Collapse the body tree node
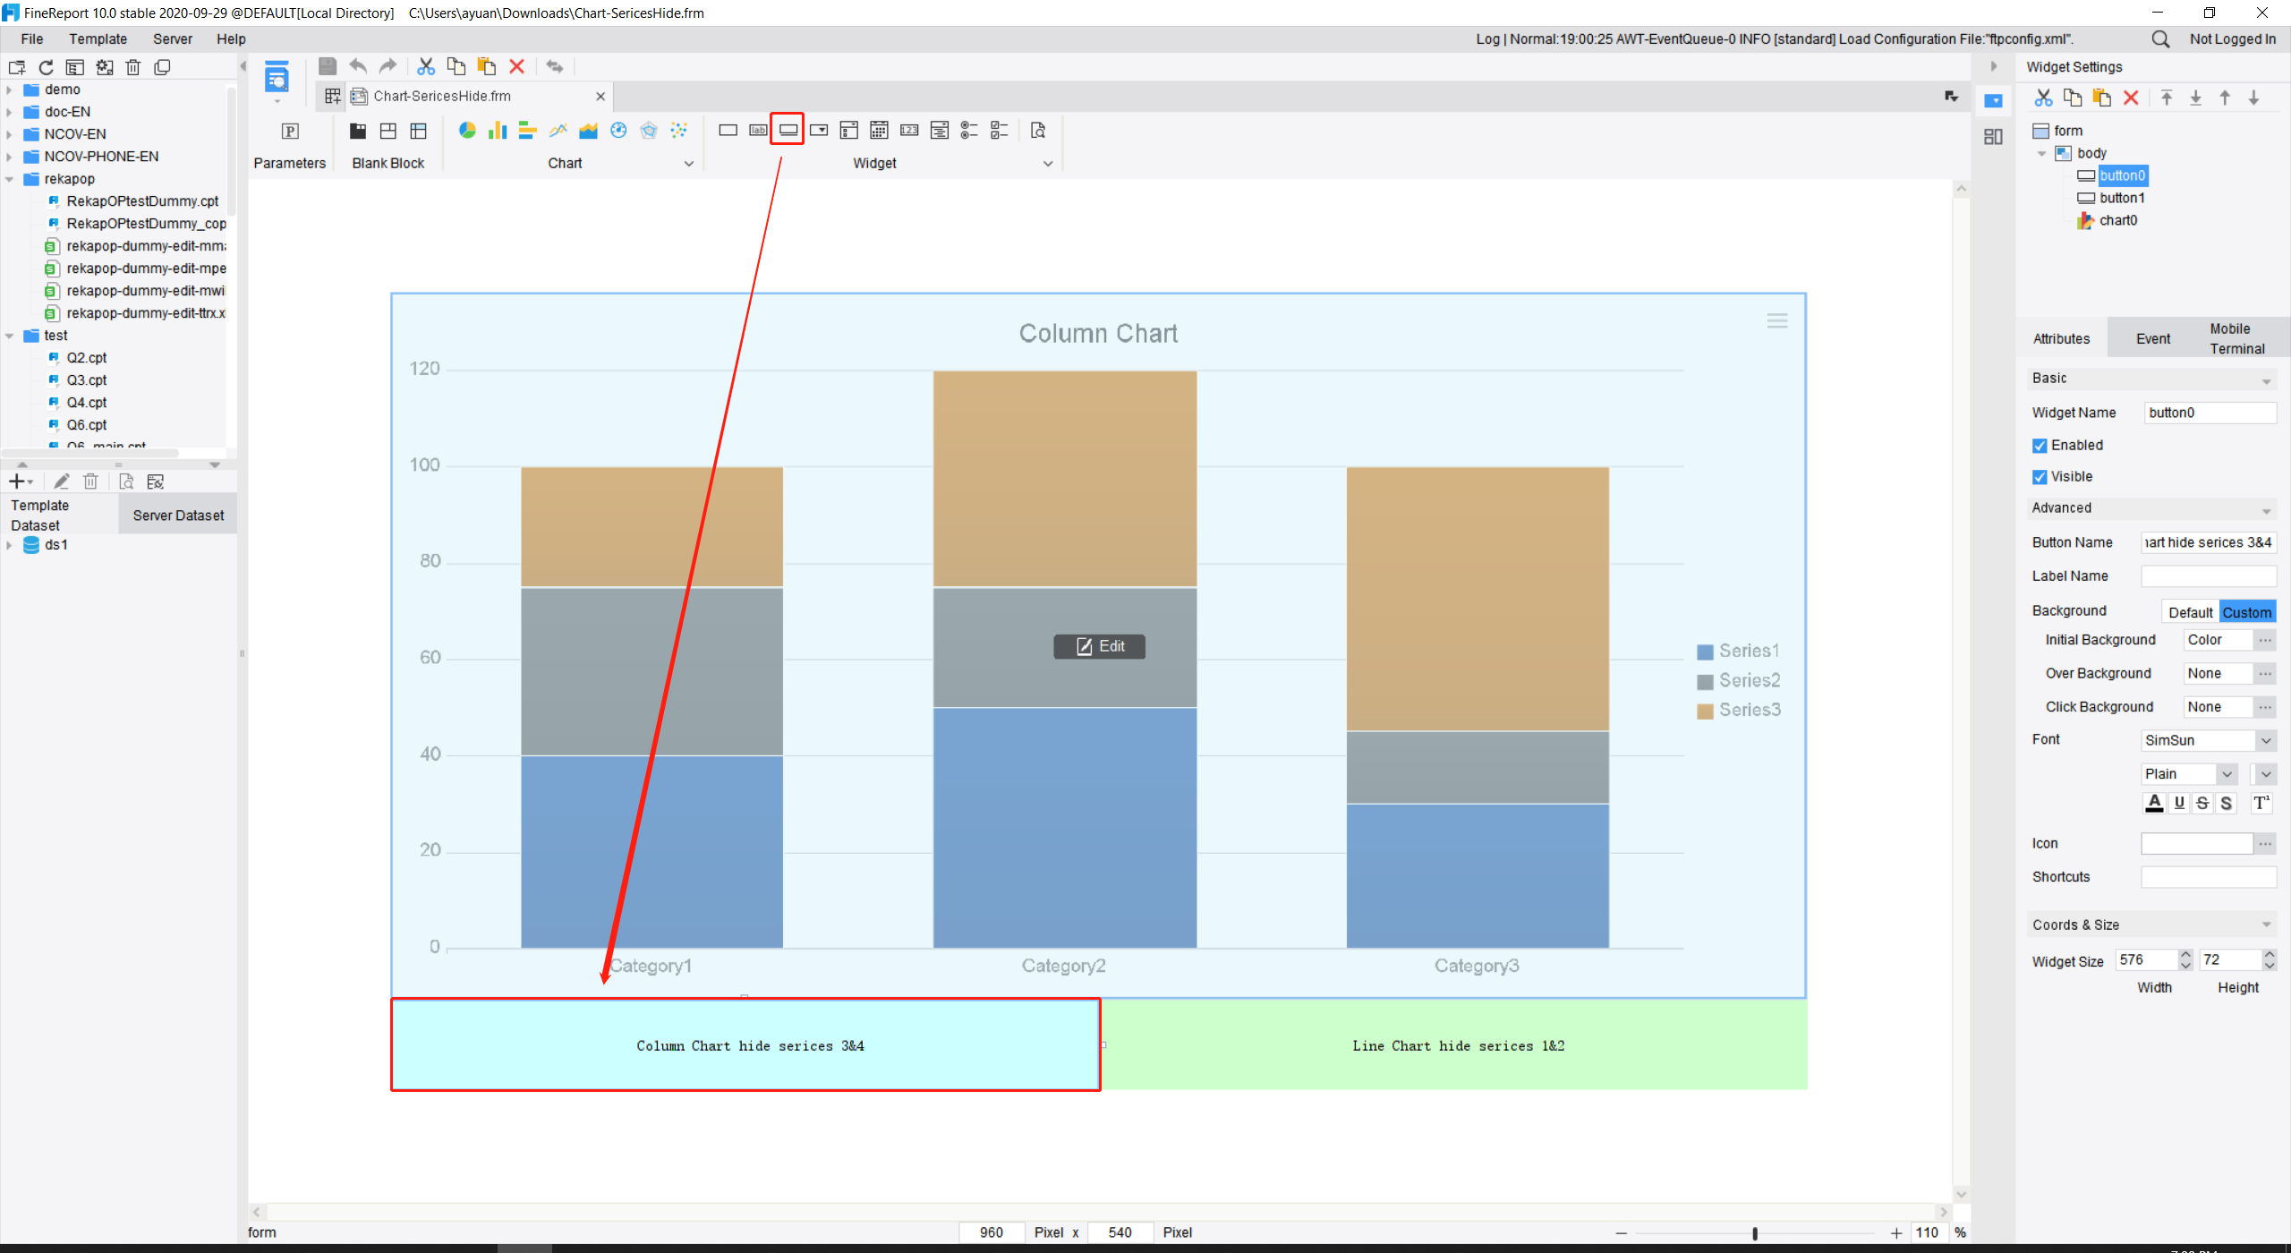Viewport: 2291px width, 1253px height. 2041,153
